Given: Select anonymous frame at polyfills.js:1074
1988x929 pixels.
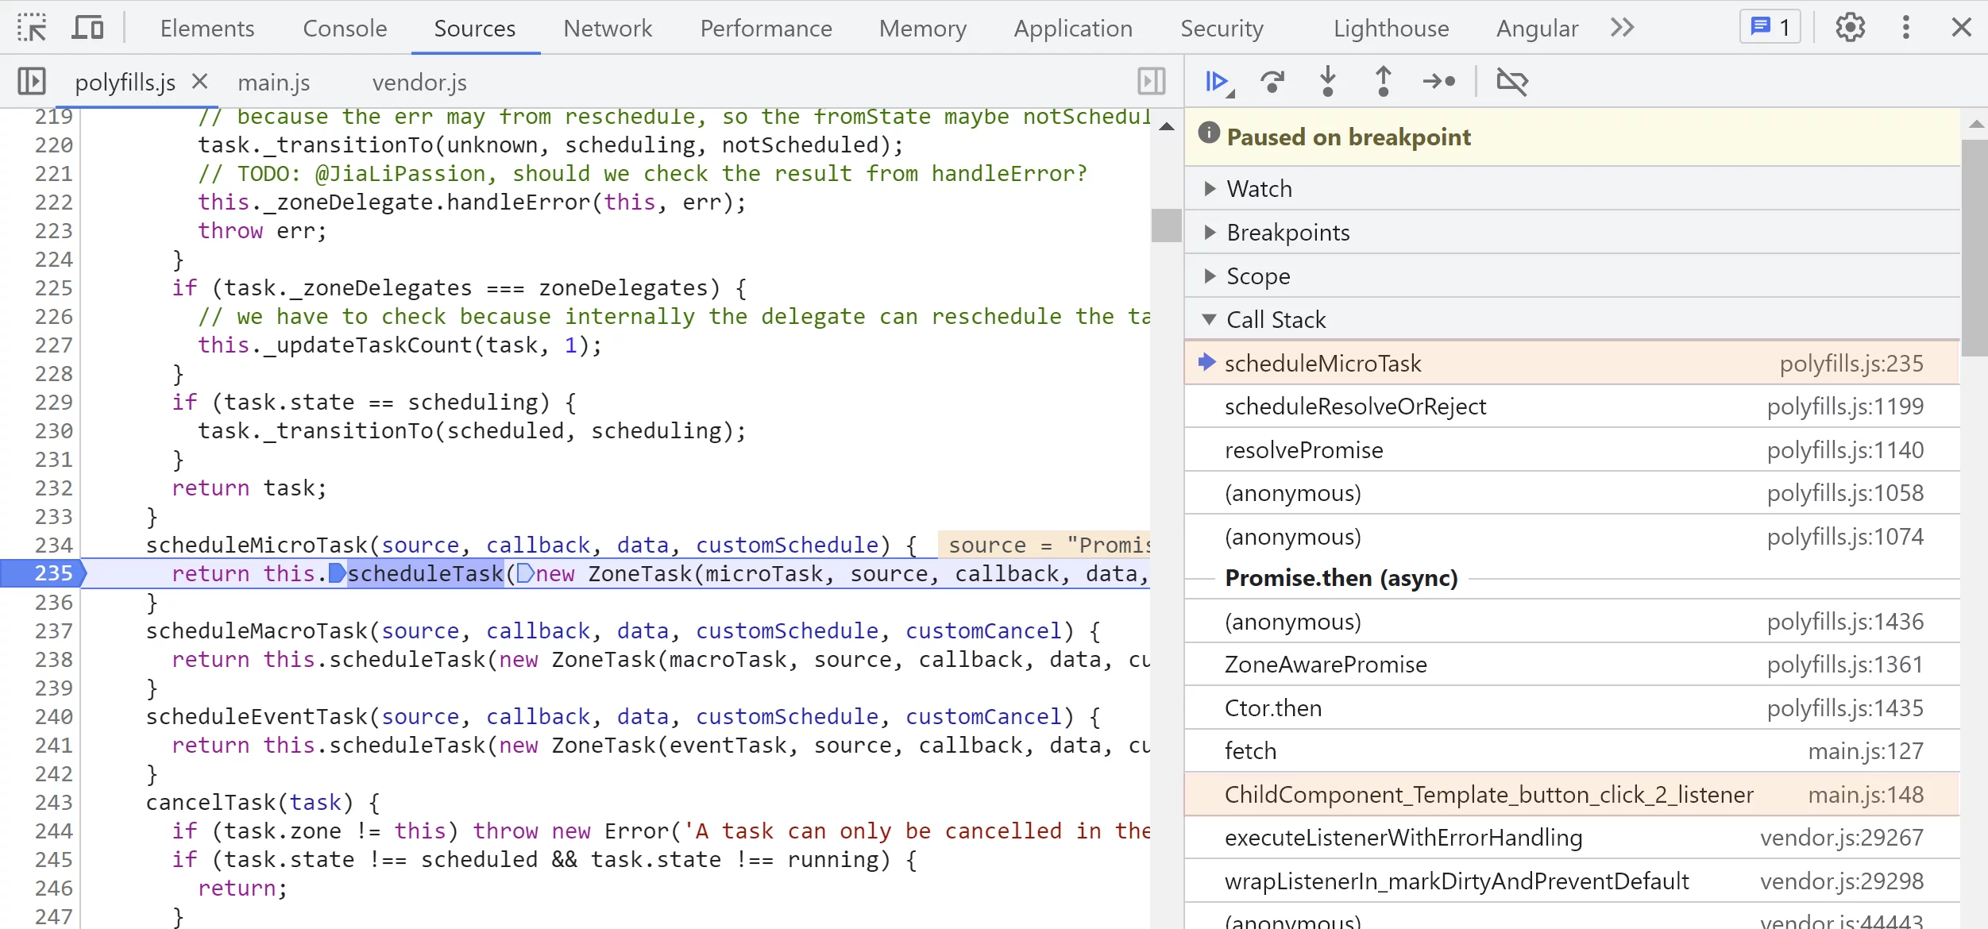Looking at the screenshot, I should coord(1572,537).
